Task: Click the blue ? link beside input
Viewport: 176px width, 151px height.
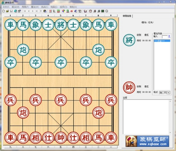Action: click(169, 37)
